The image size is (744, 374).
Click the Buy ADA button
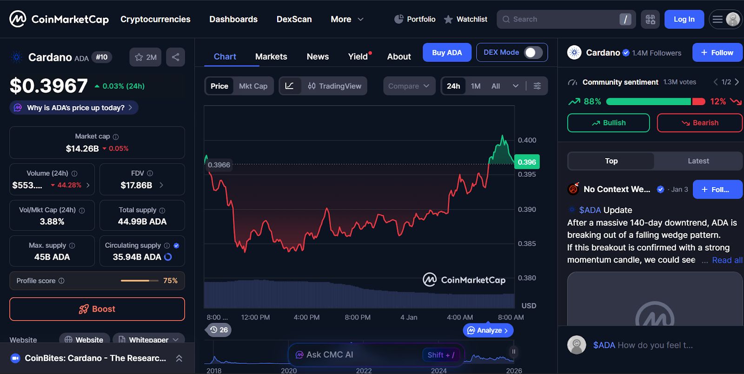click(447, 53)
